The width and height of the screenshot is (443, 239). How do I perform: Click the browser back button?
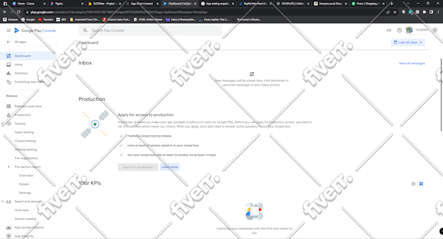click(5, 12)
